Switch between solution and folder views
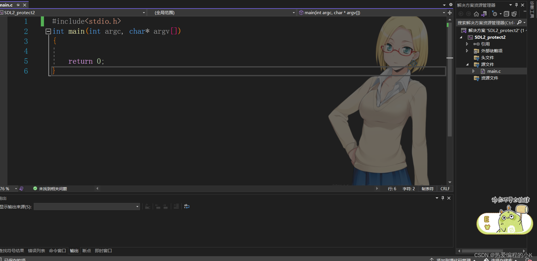 [484, 14]
